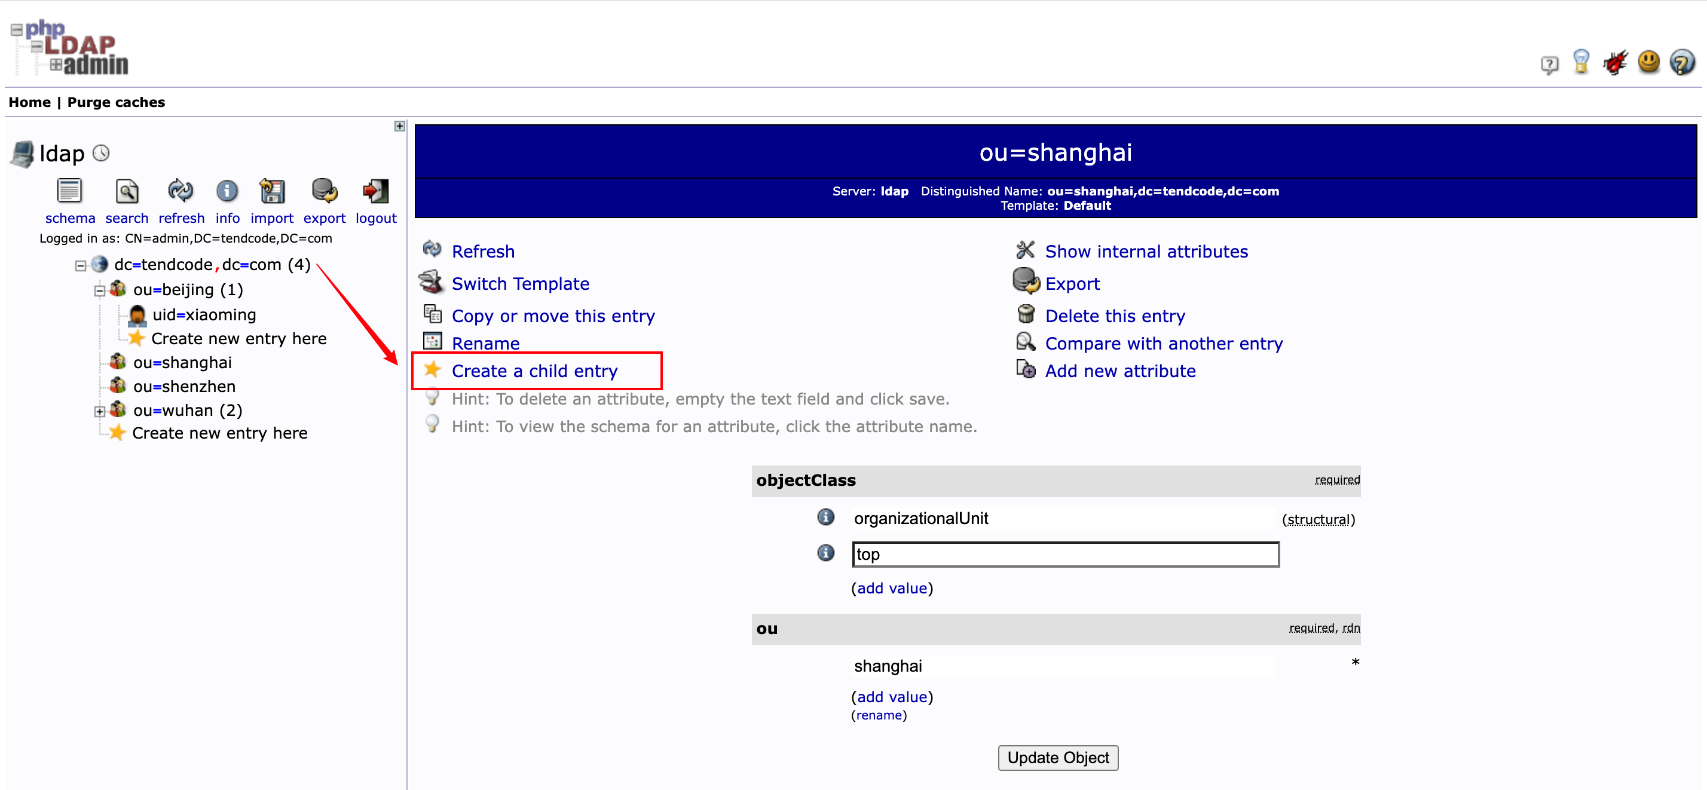The width and height of the screenshot is (1707, 790).
Task: Click the schema text link
Action: coord(71,218)
